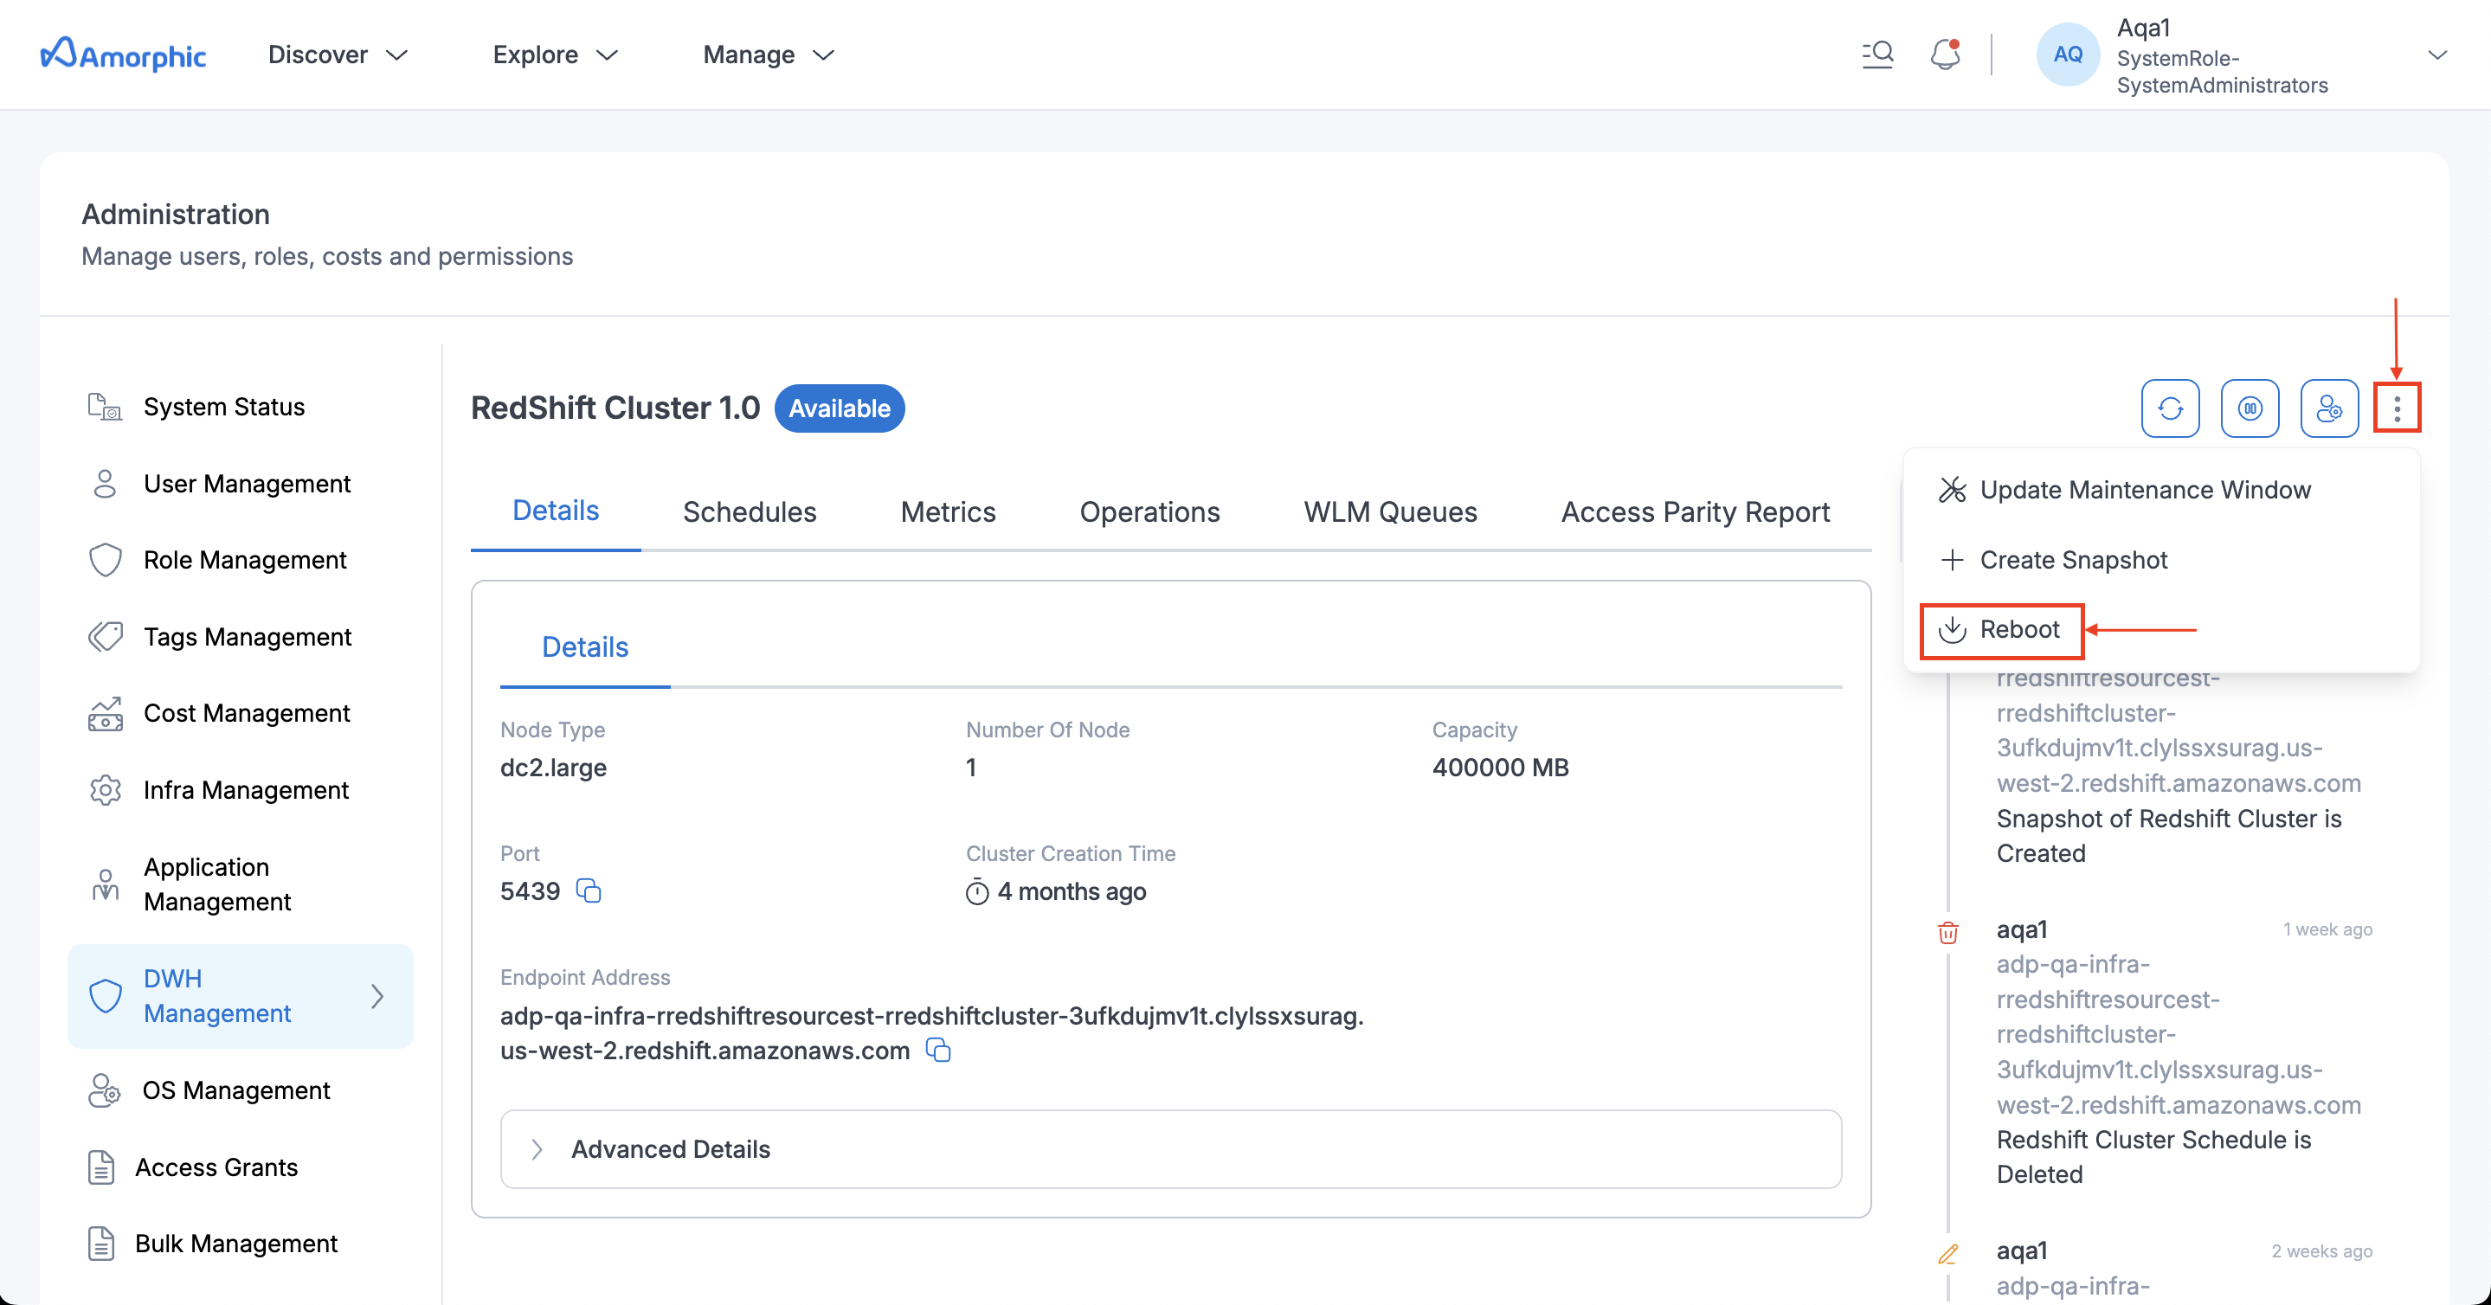Choose Create Snapshot from menu
Viewport: 2491px width, 1305px height.
2052,560
